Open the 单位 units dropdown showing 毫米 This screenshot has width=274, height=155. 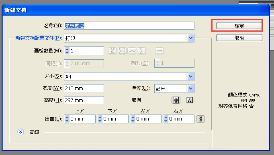coord(190,89)
